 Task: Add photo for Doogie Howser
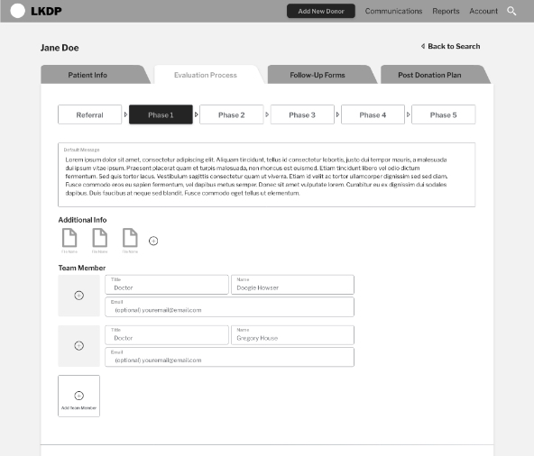point(79,296)
